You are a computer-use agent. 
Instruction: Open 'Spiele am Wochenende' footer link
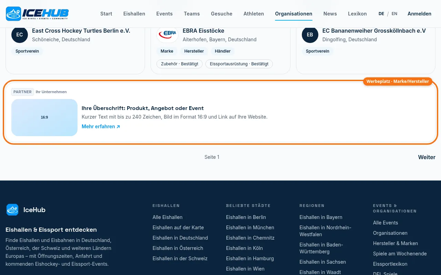[x=400, y=254]
